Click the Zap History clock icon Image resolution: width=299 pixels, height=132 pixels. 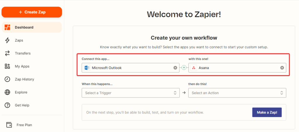point(8,79)
